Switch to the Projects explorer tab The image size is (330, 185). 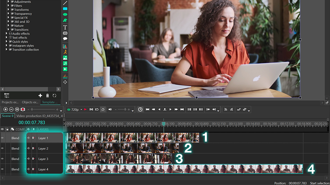click(10, 103)
